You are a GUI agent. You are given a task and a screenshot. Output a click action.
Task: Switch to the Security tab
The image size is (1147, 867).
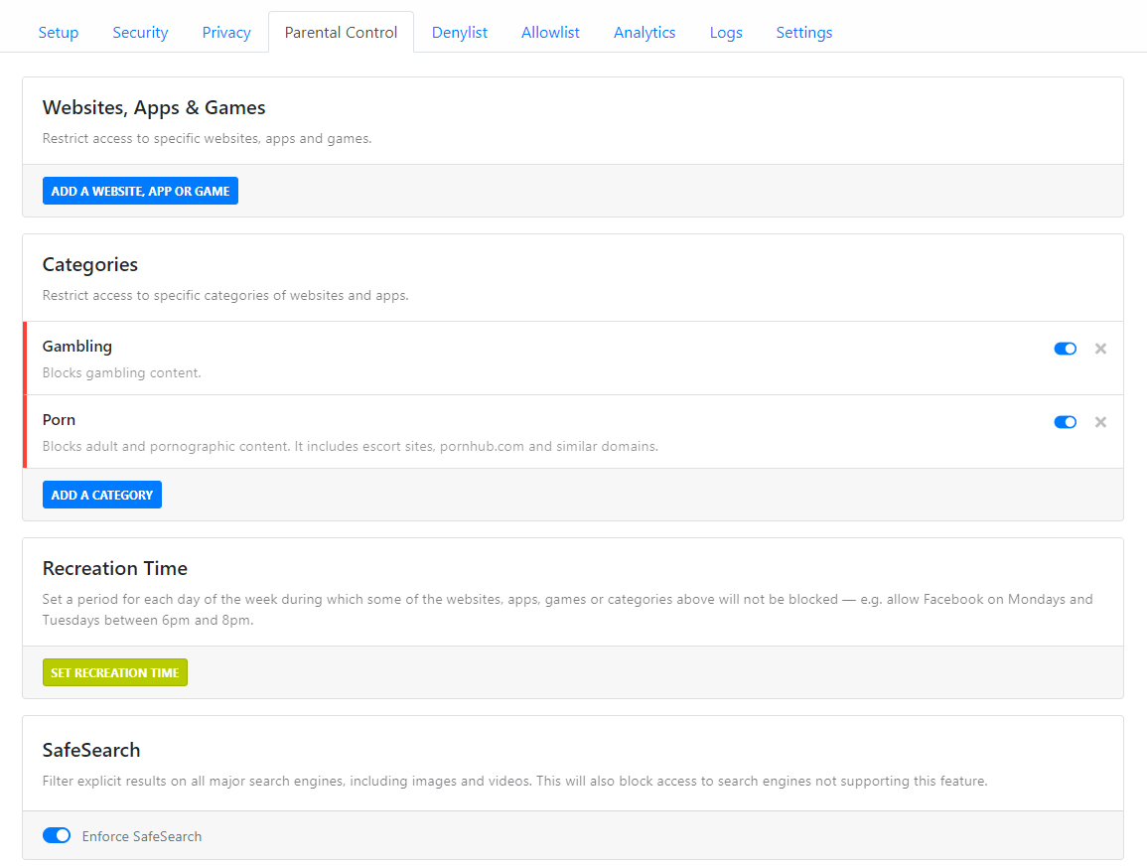(x=140, y=33)
